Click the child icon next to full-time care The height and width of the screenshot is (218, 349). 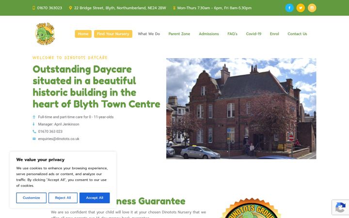pyautogui.click(x=34, y=117)
